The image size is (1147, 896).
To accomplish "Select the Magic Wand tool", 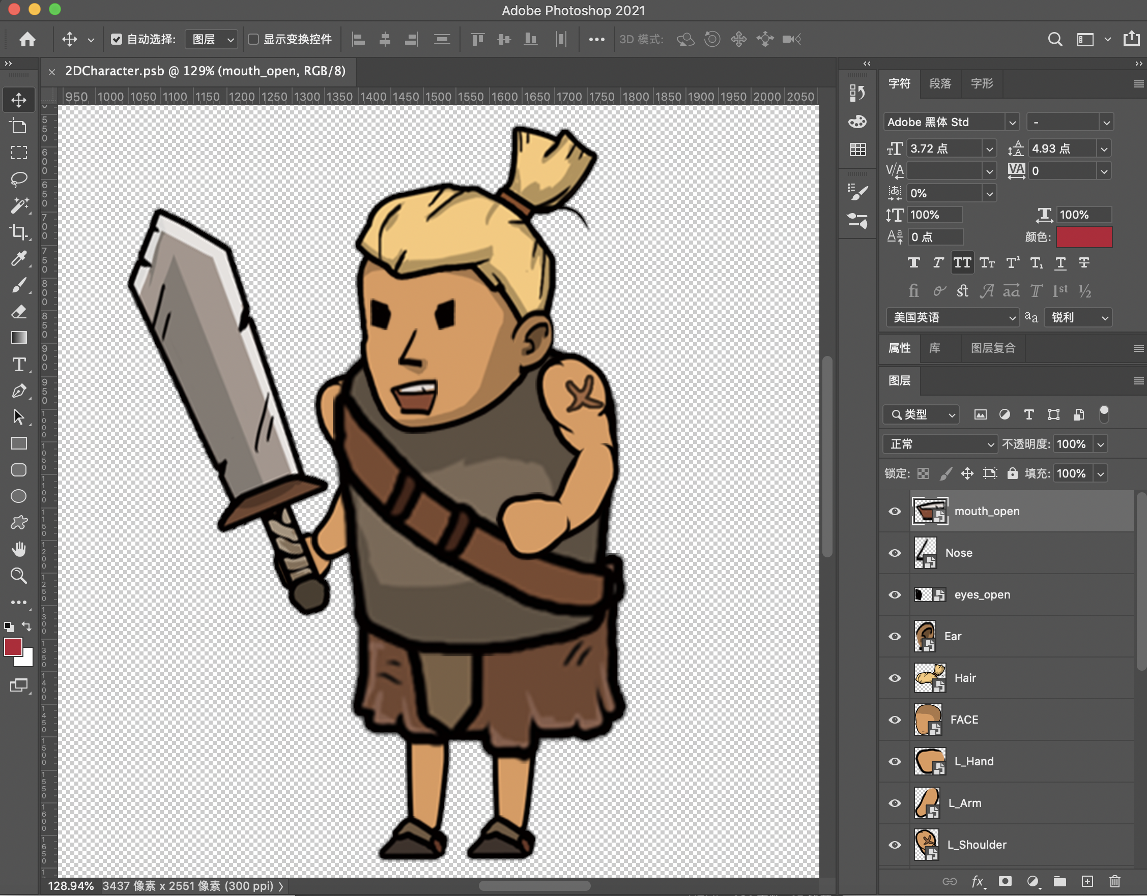I will coord(19,206).
